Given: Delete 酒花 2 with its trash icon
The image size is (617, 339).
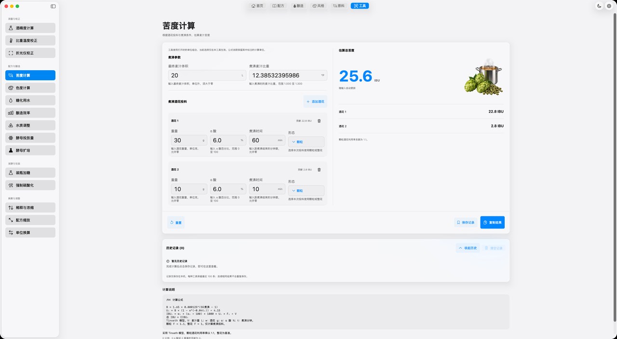Looking at the screenshot, I should [x=319, y=170].
